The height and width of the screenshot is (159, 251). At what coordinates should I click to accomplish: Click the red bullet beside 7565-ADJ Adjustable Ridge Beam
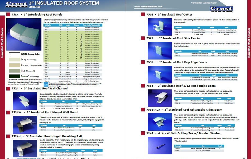pyautogui.click(x=143, y=110)
